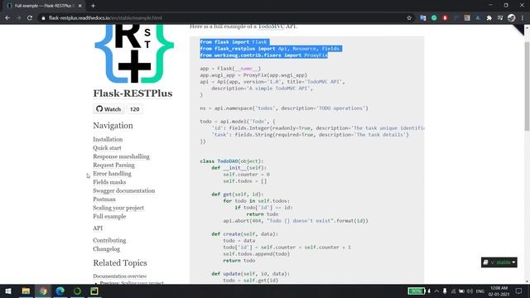Open Response marshalling documentation
Screen dimensions: 530x298
pos(121,156)
